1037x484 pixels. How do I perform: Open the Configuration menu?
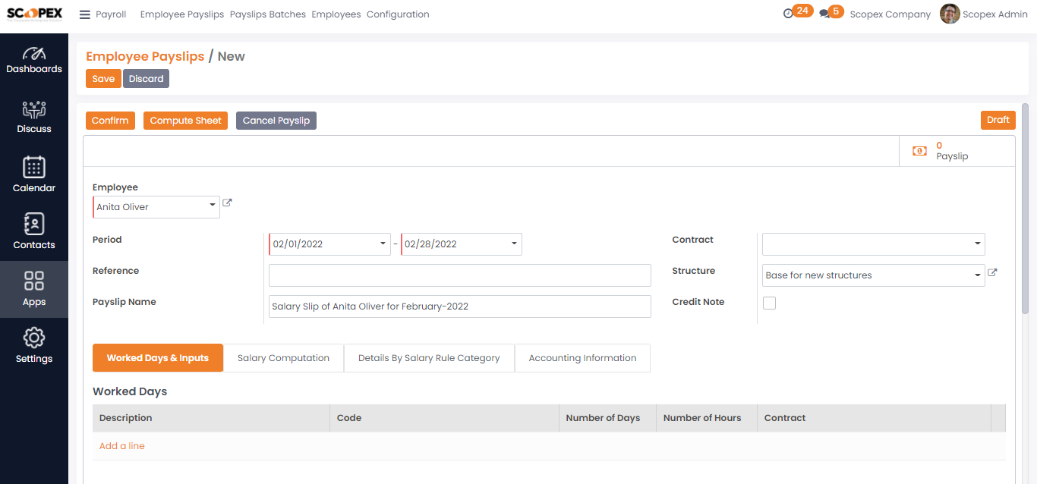point(398,14)
